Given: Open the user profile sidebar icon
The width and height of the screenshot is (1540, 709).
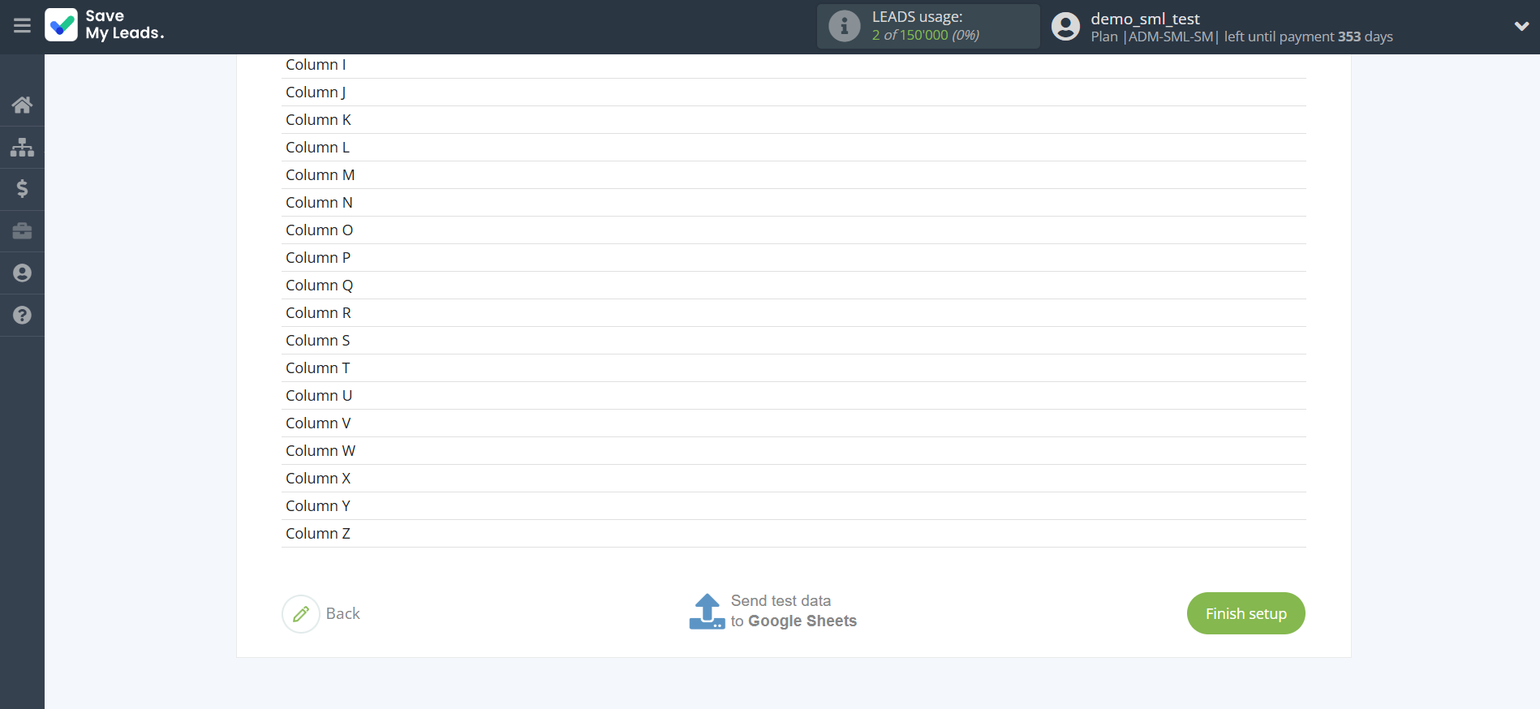Looking at the screenshot, I should click(x=22, y=273).
